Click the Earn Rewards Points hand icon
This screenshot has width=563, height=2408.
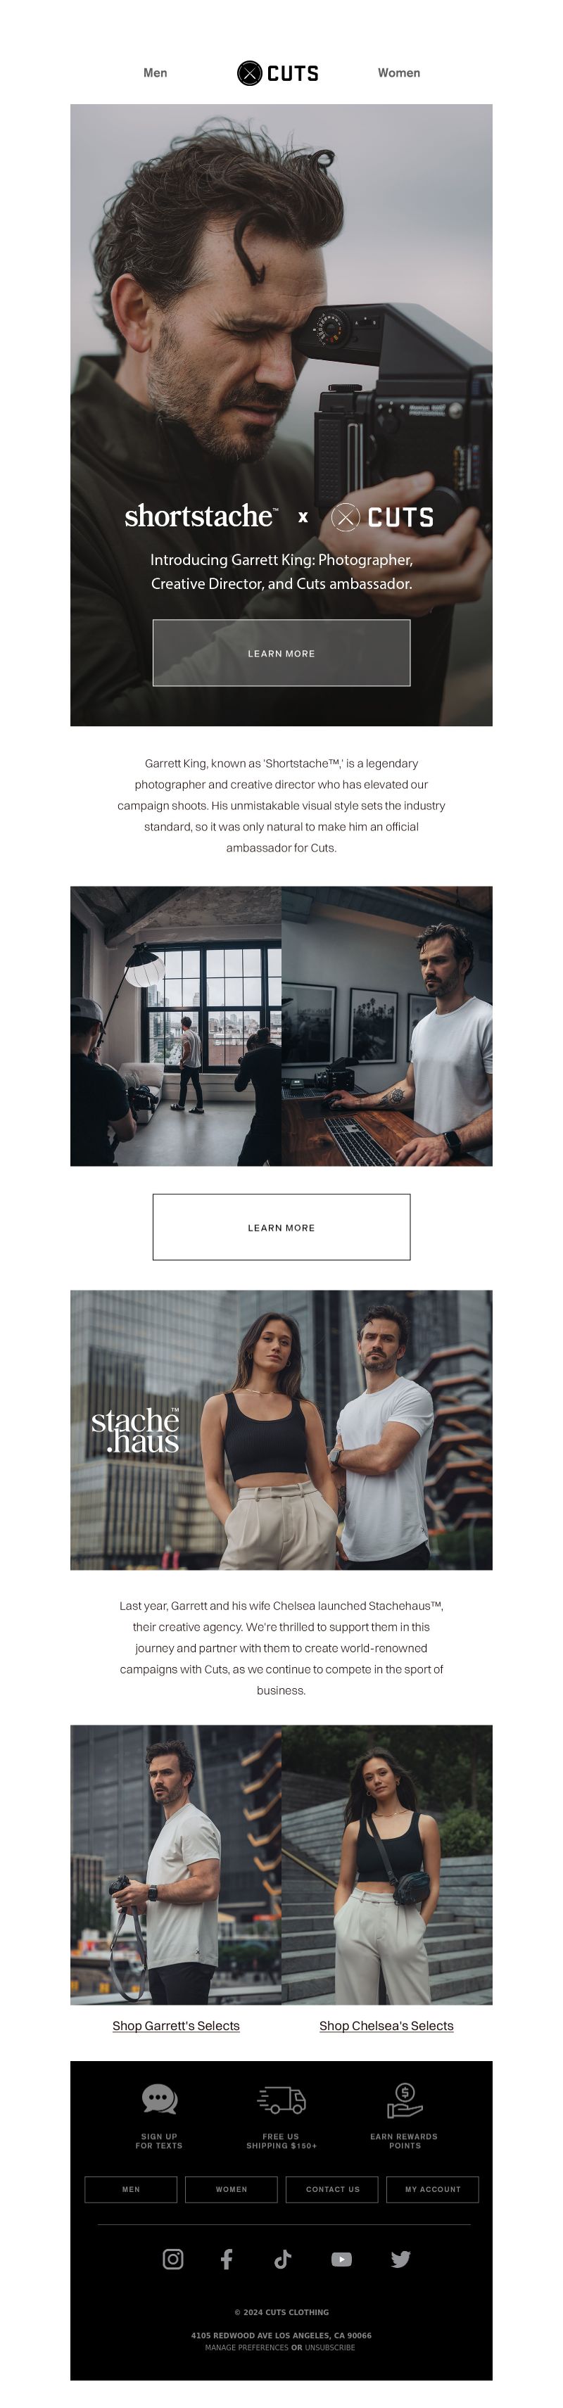404,2100
